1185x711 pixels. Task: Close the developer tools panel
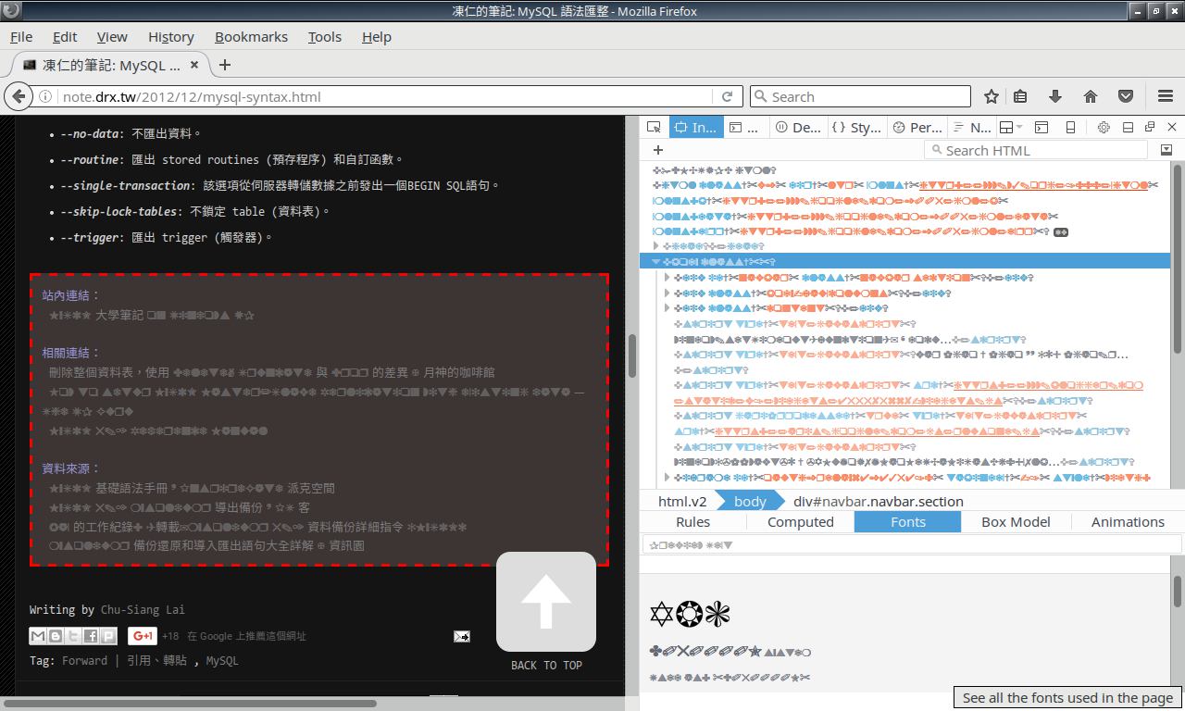pos(1172,127)
